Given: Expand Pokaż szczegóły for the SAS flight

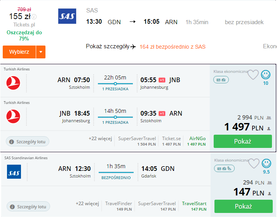Looking at the screenshot, I should (111, 47).
